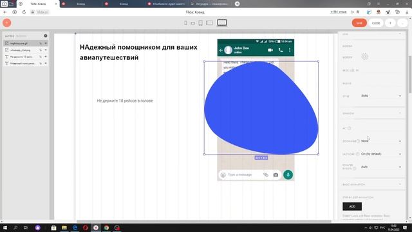The width and height of the screenshot is (412, 232).
Task: Click the black ADD animation button
Action: pyautogui.click(x=352, y=206)
